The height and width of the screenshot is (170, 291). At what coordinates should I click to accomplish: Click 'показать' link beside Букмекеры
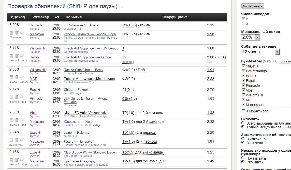285,61
